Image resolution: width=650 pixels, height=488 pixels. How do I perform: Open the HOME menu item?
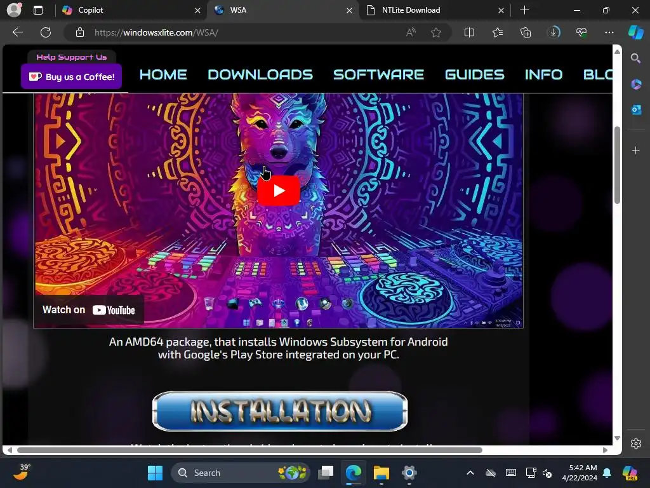click(163, 75)
